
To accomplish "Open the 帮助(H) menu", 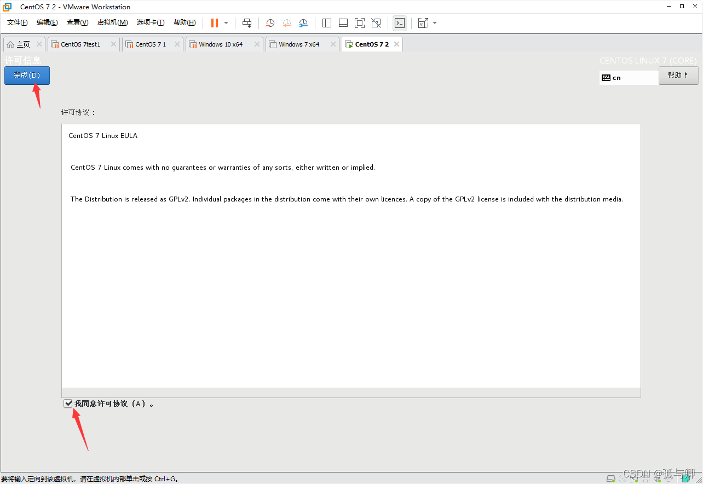I will click(185, 22).
